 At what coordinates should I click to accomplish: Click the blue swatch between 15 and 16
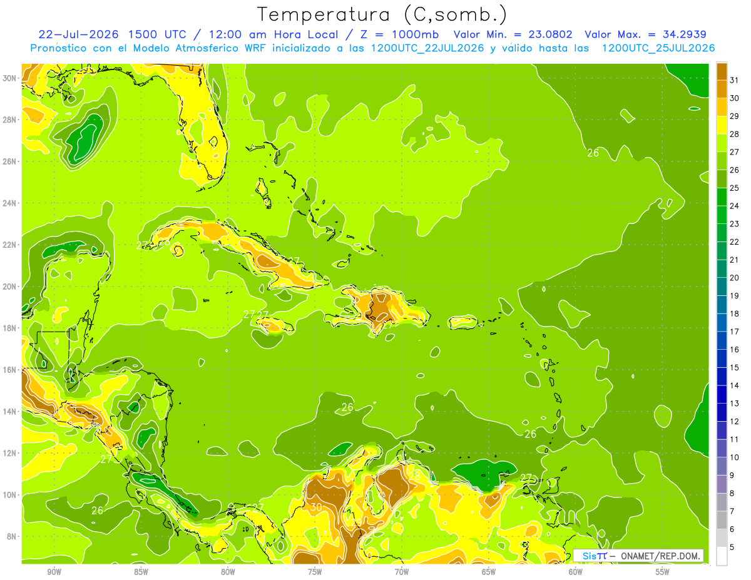[722, 359]
